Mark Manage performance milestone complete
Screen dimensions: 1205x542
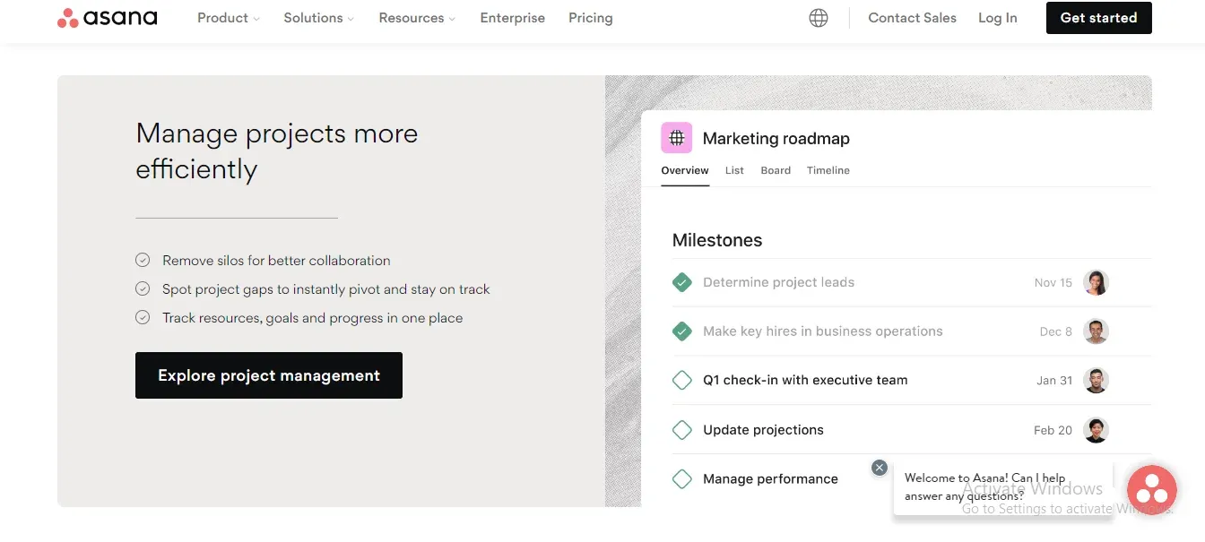pyautogui.click(x=682, y=479)
